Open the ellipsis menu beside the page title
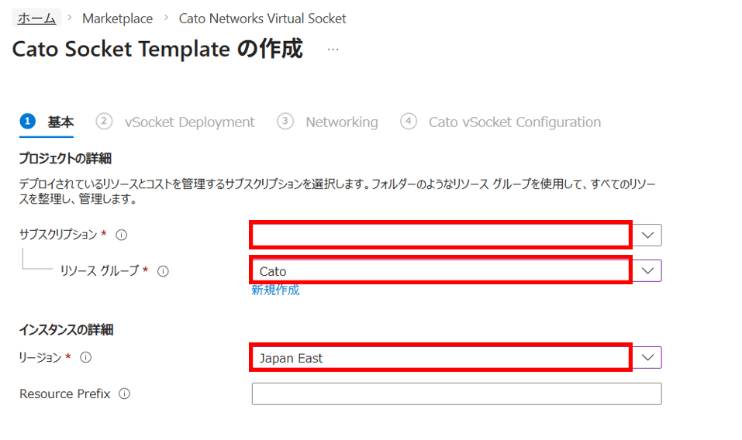Image resolution: width=742 pixels, height=440 pixels. click(x=333, y=49)
